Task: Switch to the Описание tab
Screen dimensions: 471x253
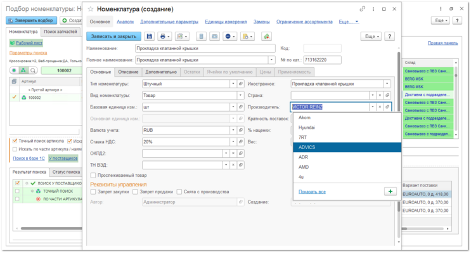Action: click(128, 72)
